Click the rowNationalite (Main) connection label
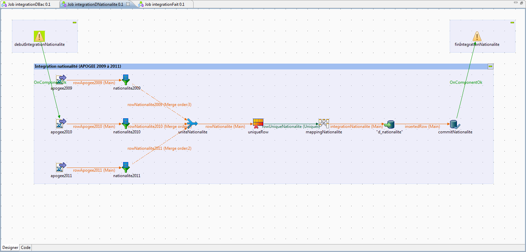The height and width of the screenshot is (252, 526). pyautogui.click(x=225, y=127)
